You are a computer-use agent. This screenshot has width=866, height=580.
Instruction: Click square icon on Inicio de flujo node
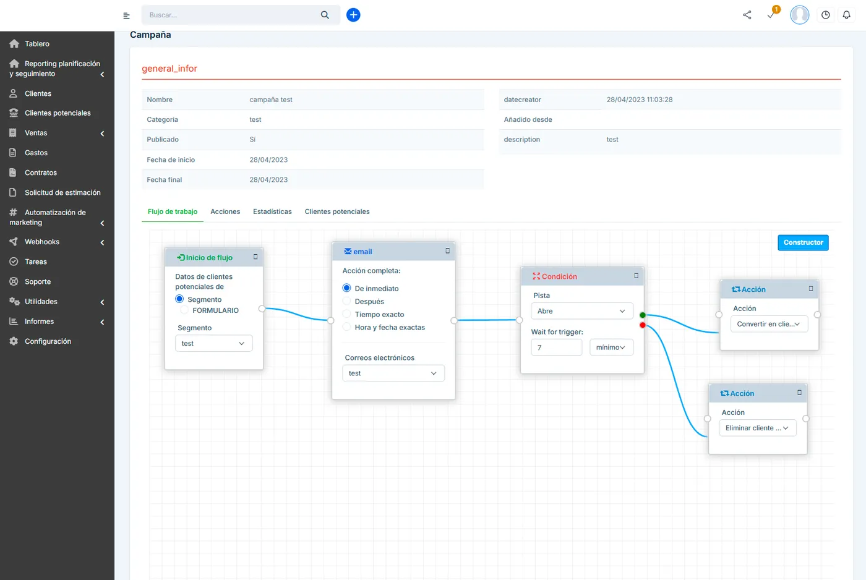point(255,257)
